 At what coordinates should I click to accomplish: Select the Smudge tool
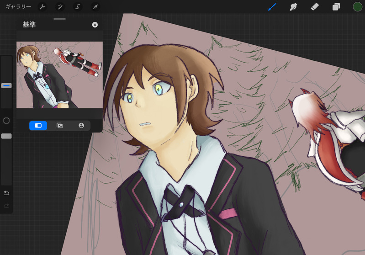tap(293, 7)
